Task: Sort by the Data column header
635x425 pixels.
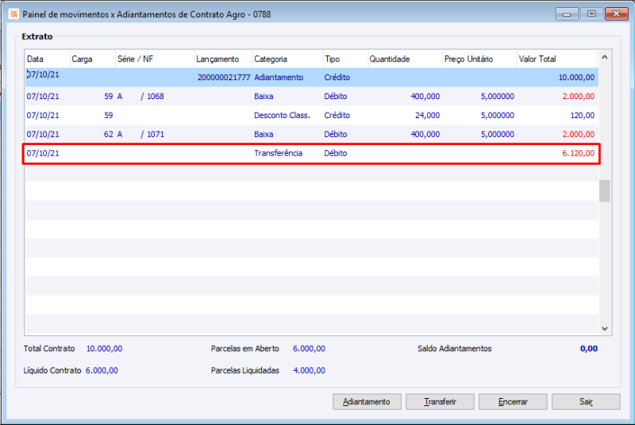Action: 48,59
